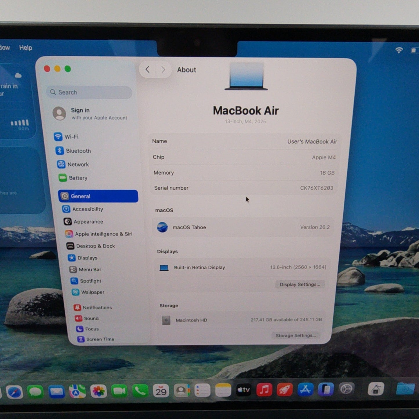Open Messages from the Dock
This screenshot has height=419, width=419.
click(x=35, y=392)
